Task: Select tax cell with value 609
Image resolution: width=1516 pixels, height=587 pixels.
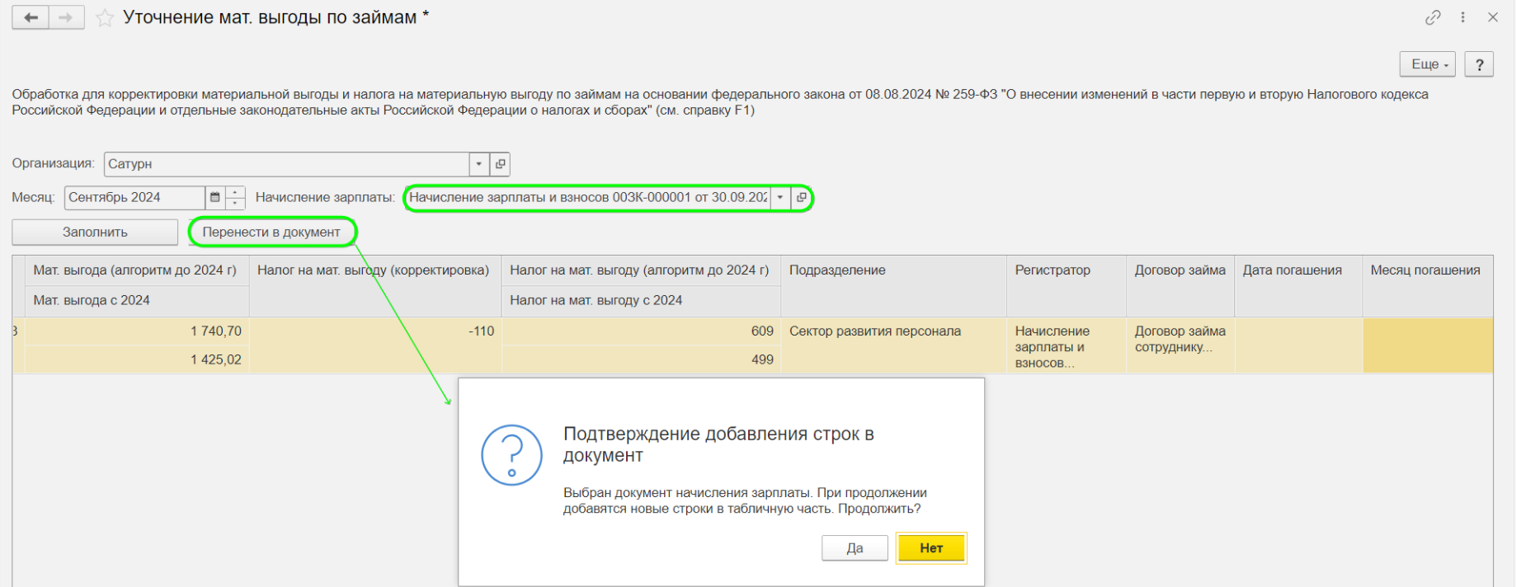Action: tap(641, 331)
